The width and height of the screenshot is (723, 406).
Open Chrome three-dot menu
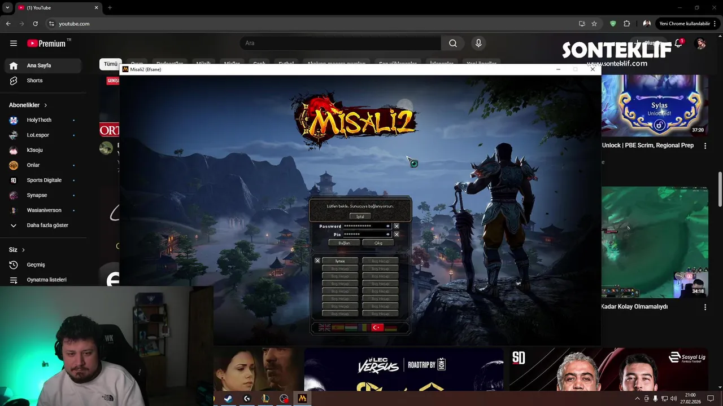715,24
